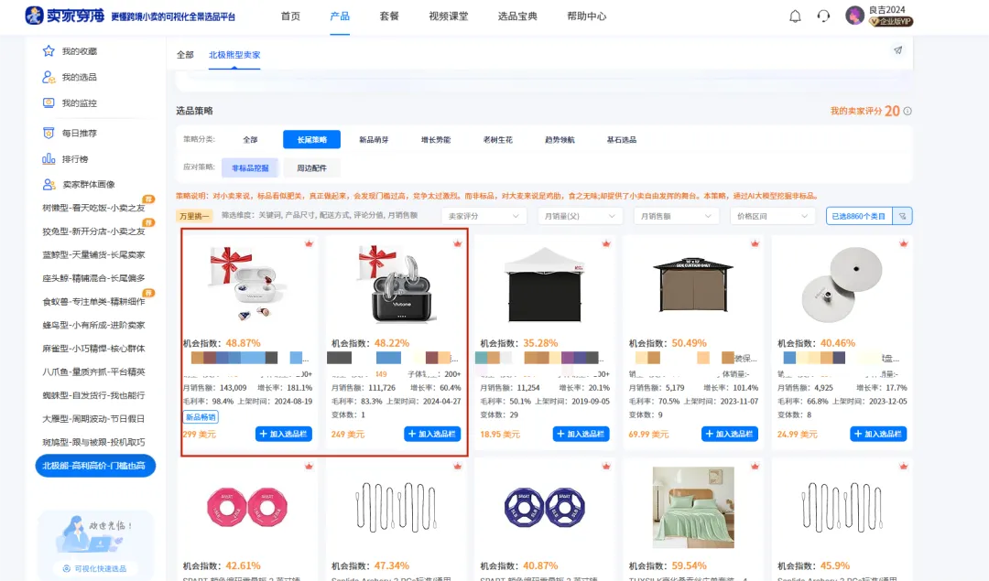The image size is (989, 581).
Task: Click the person icon for 我的选品
Action: coord(49,77)
